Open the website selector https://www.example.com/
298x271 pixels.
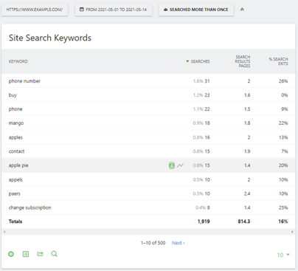coord(35,10)
